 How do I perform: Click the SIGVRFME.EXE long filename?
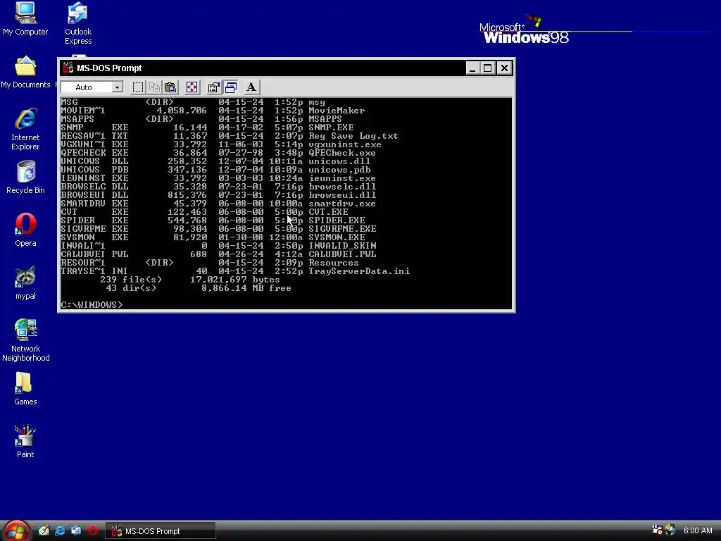point(342,229)
